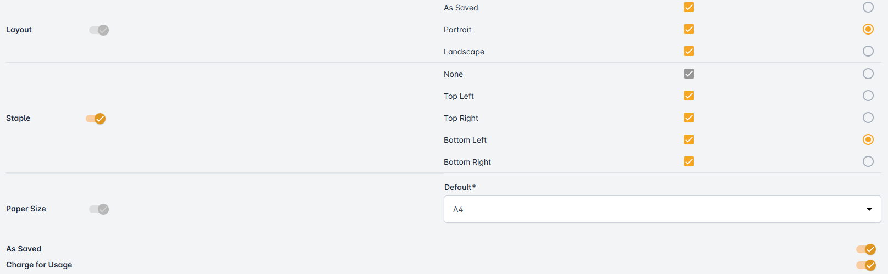
Task: Disable the As Saved bottom toggle
Action: pyautogui.click(x=865, y=249)
